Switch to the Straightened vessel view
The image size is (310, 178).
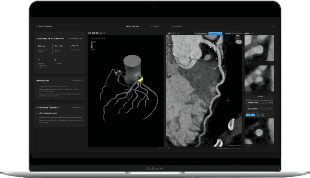point(237,33)
